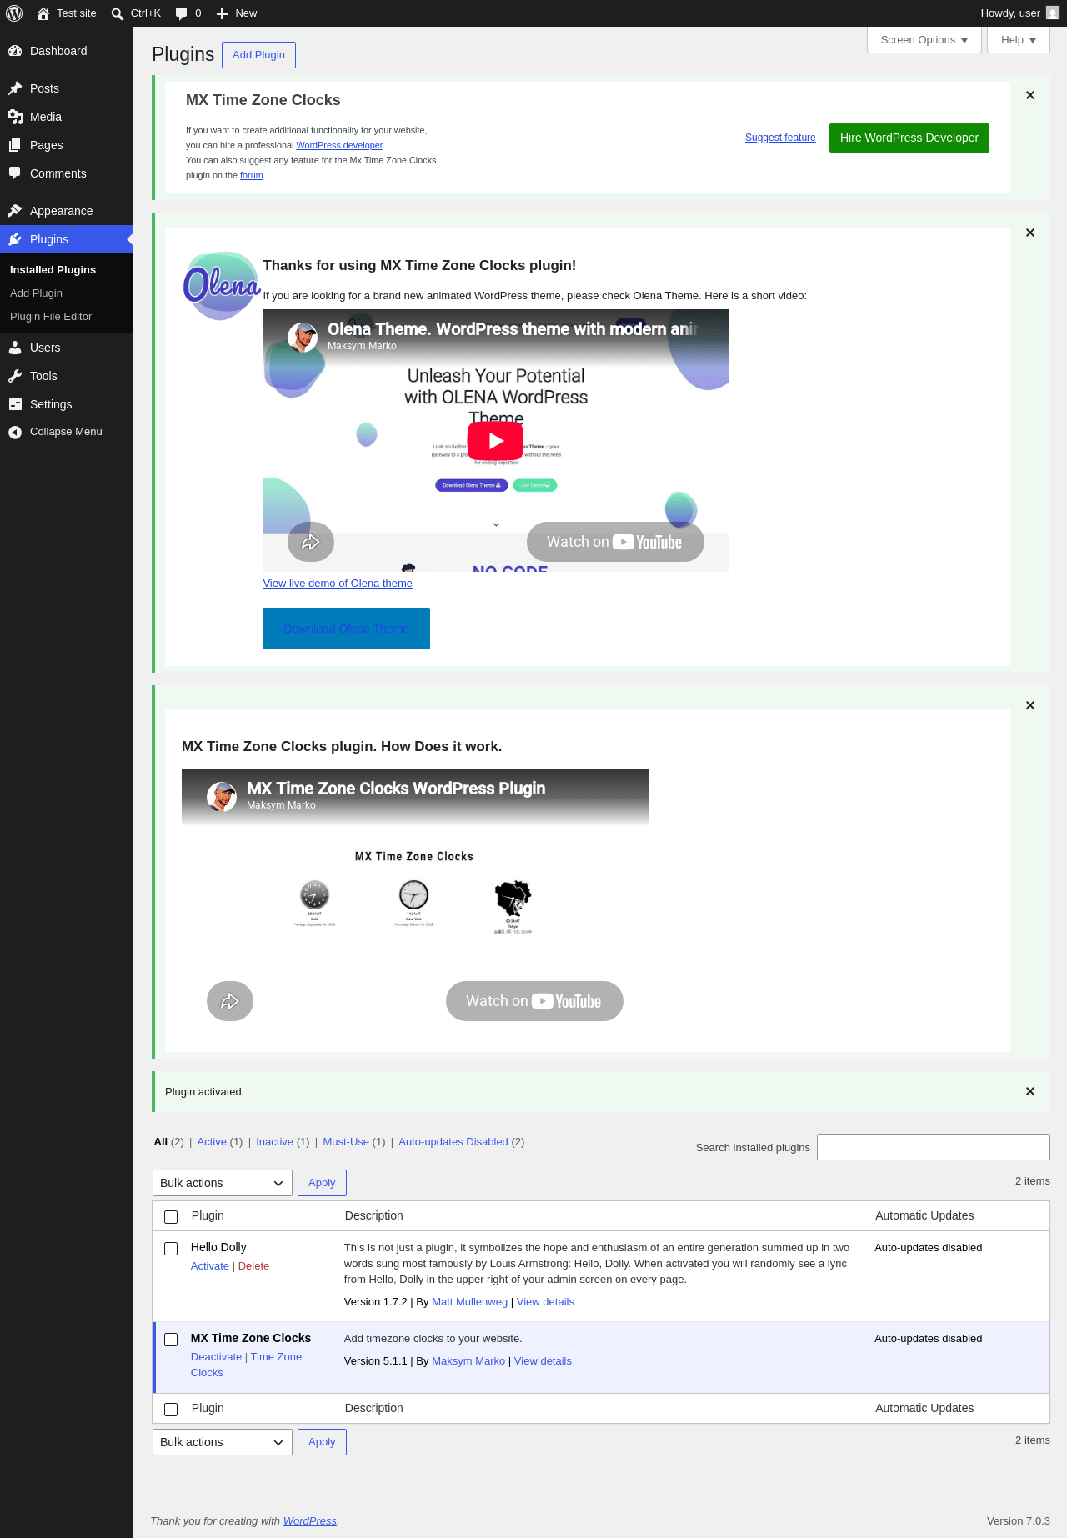Click the share icon on MX Clocks video

pos(230,1001)
